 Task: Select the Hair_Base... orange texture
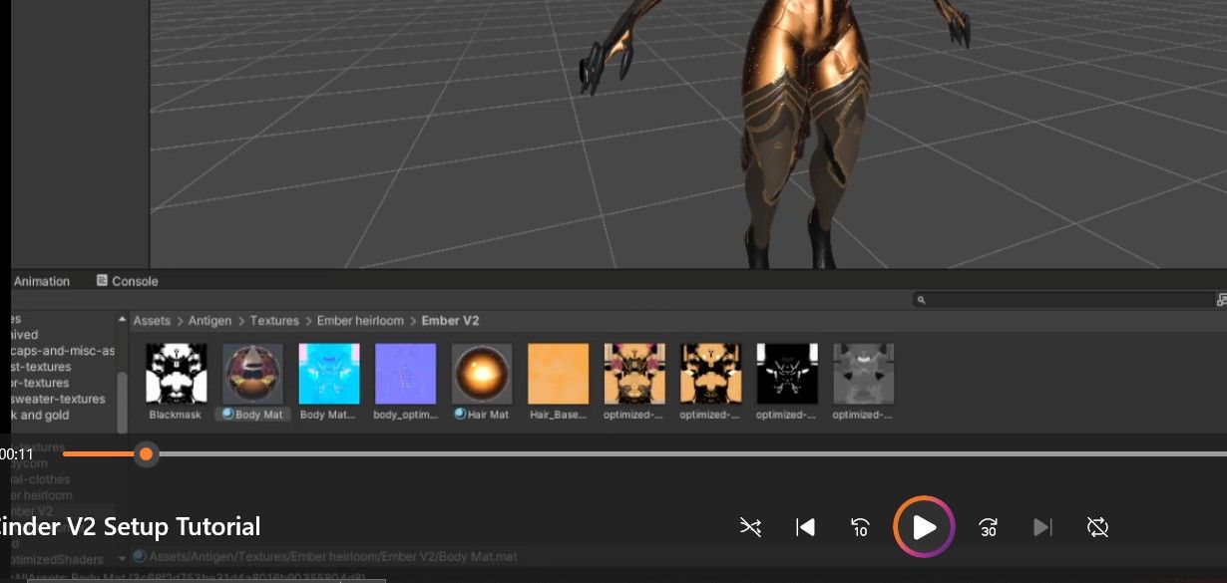click(x=558, y=374)
